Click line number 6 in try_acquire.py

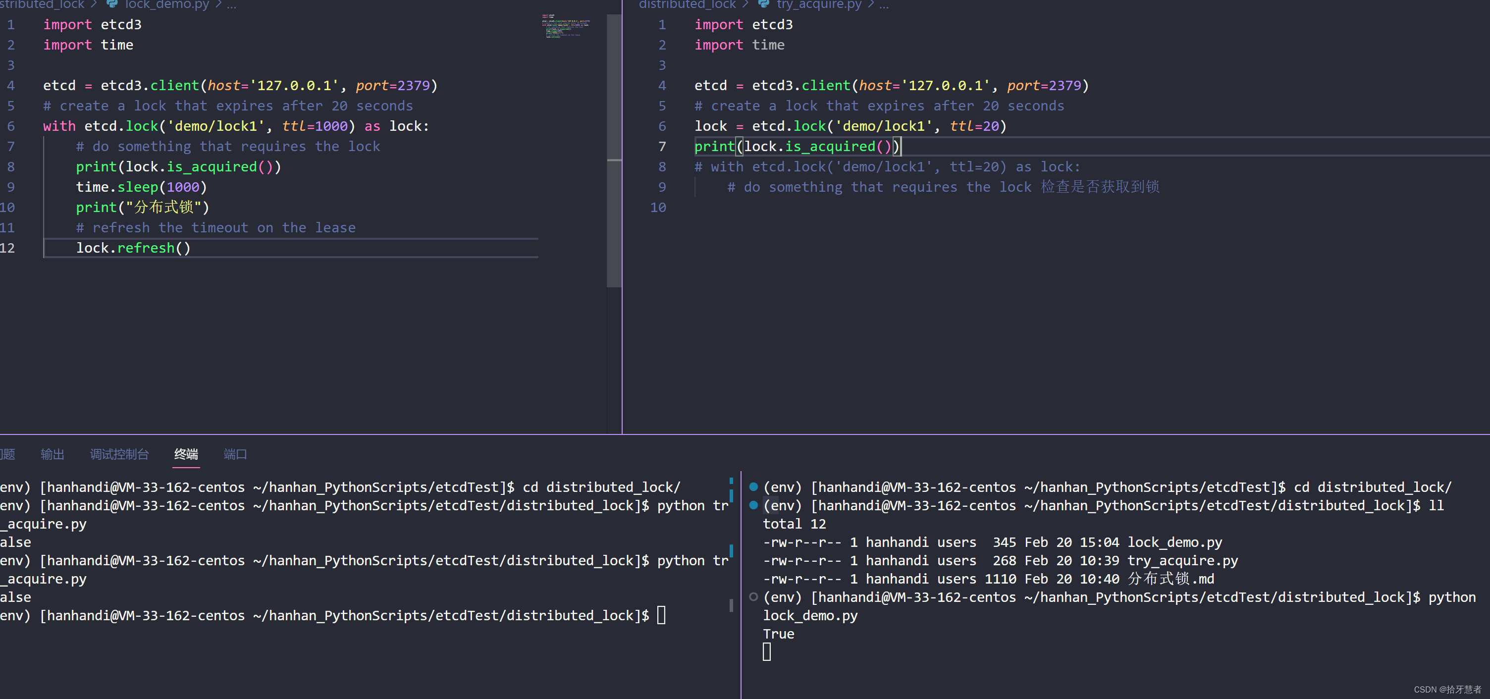[x=662, y=126]
